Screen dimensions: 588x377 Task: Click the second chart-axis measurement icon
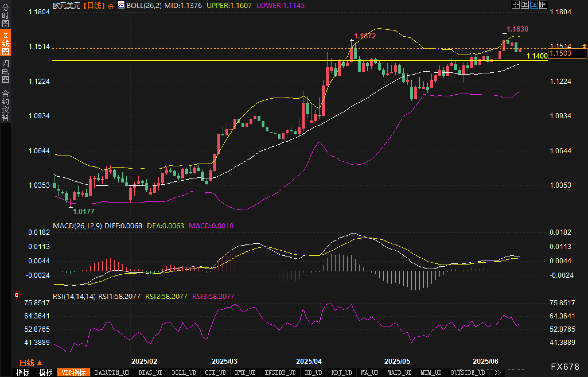click(x=525, y=5)
